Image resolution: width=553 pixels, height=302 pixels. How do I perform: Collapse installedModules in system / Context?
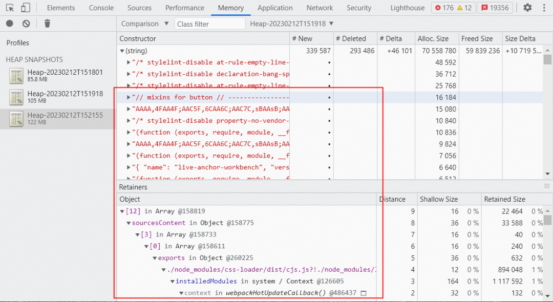point(172,281)
